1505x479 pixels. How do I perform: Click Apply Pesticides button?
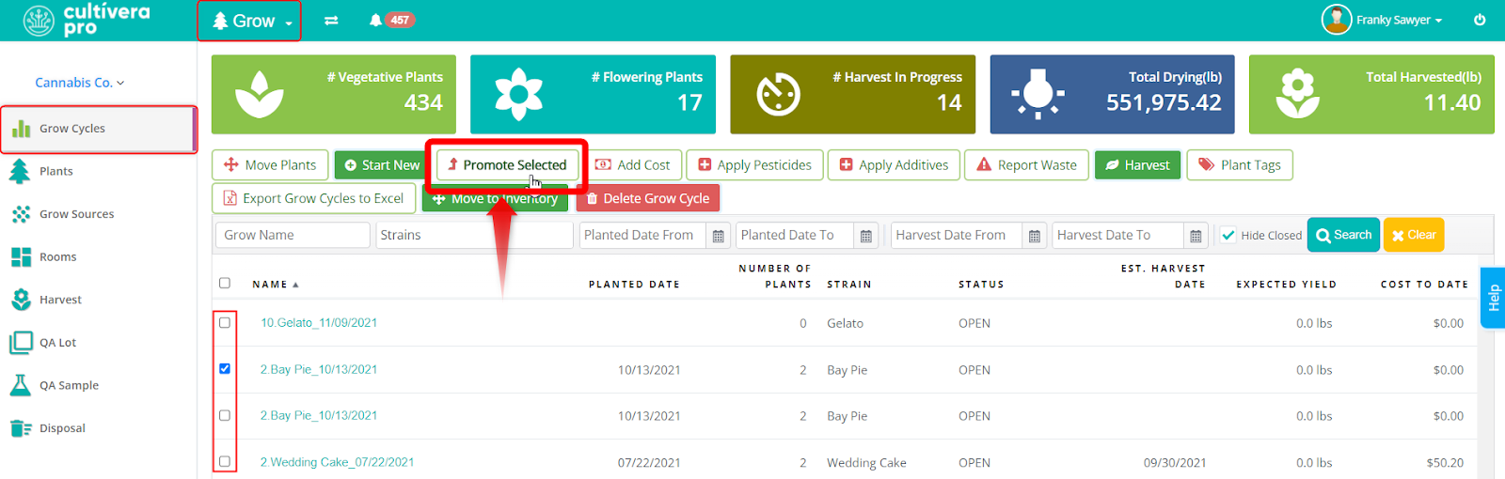[755, 165]
